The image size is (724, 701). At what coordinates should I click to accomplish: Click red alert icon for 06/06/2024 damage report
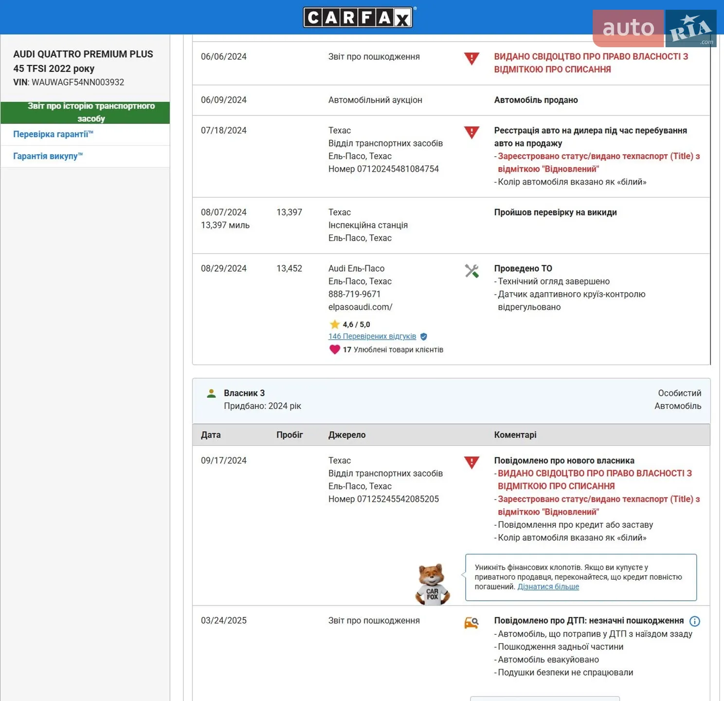click(471, 58)
